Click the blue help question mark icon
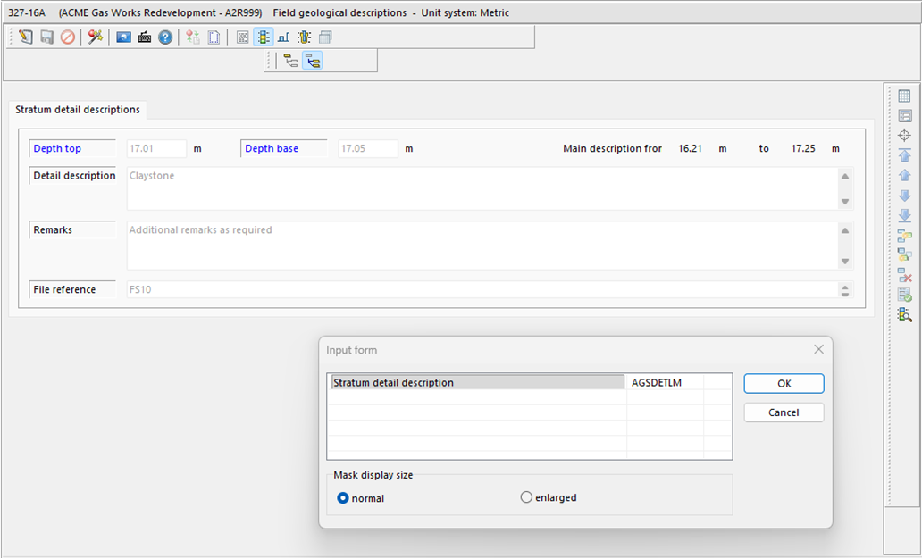 (x=165, y=37)
